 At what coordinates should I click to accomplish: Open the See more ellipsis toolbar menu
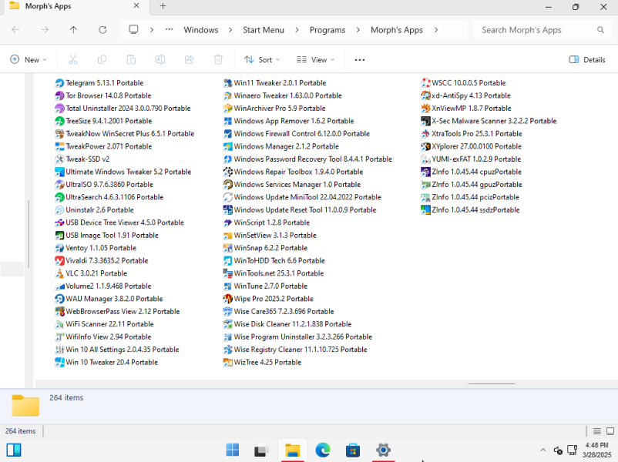(x=360, y=60)
